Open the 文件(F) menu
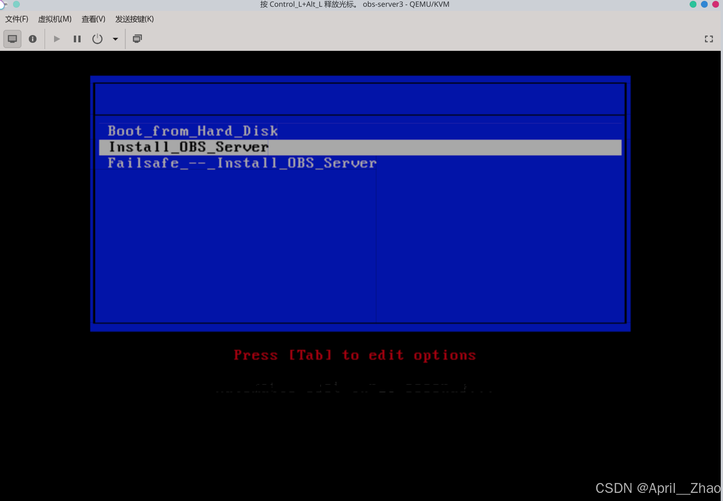This screenshot has height=501, width=723. coord(17,19)
